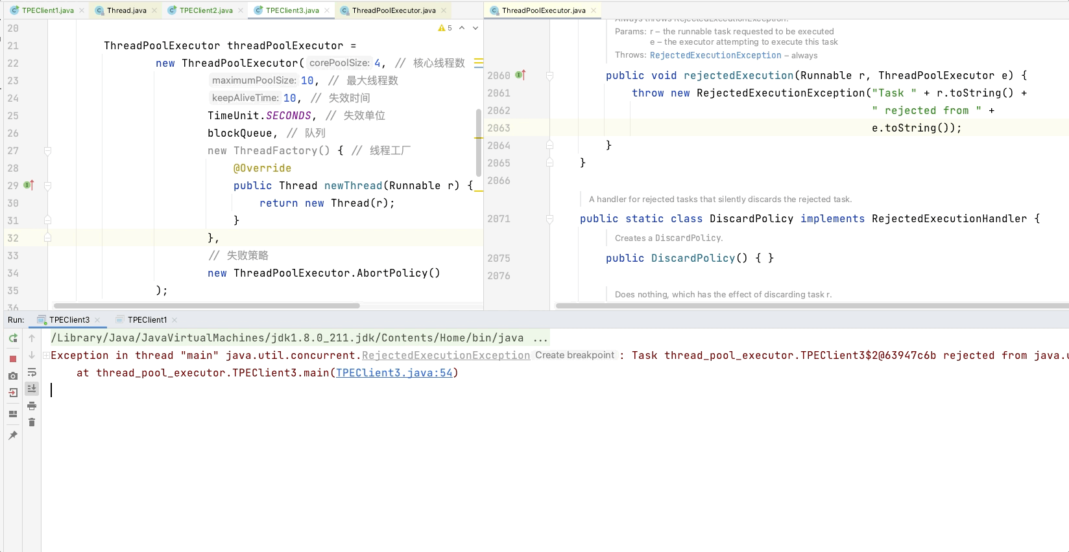Image resolution: width=1069 pixels, height=552 pixels.
Task: Close the TPEClient1.java editor tab
Action: click(x=81, y=10)
